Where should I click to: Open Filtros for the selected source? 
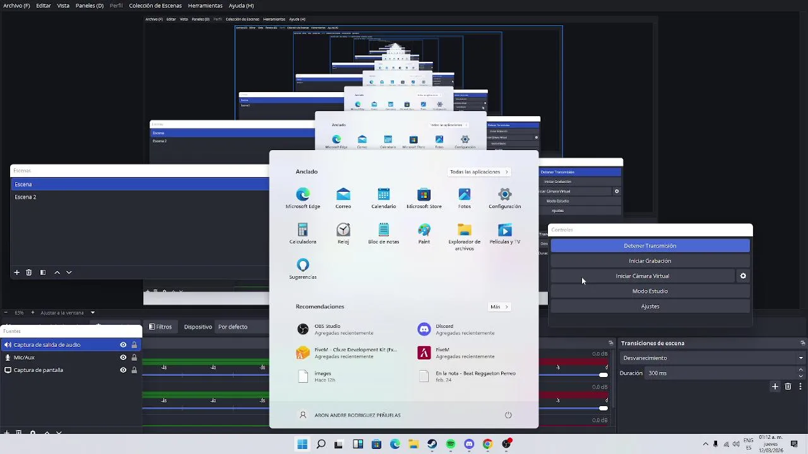pos(160,327)
